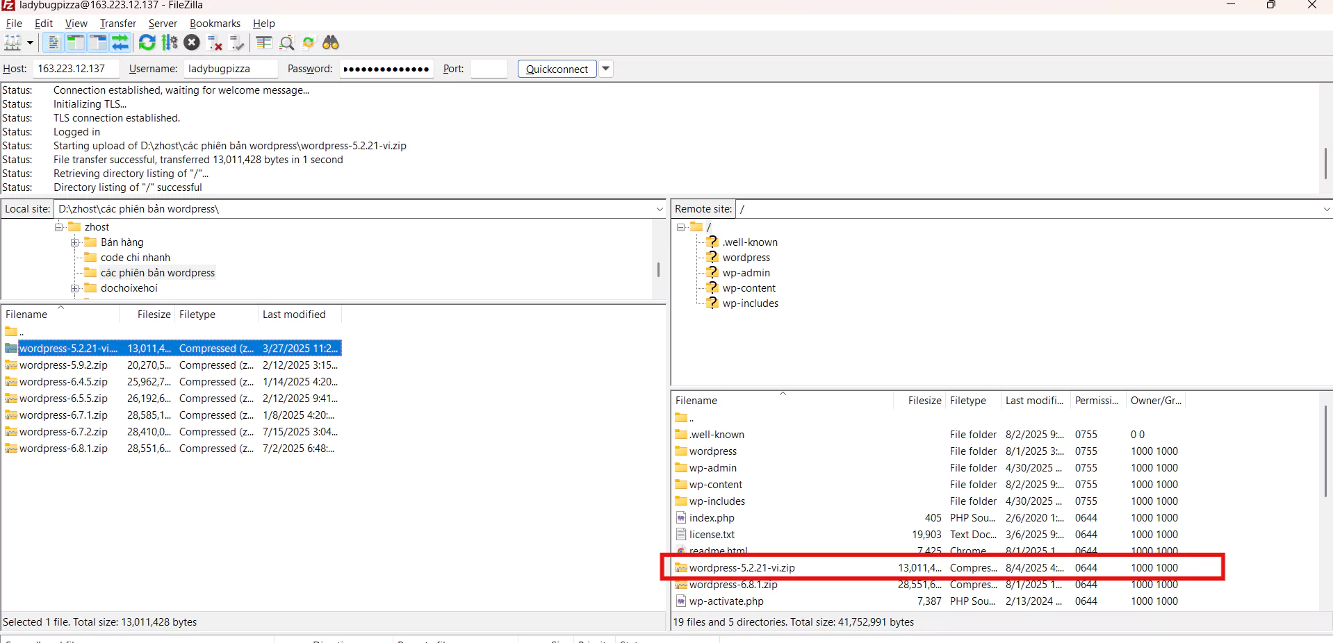The image size is (1333, 643).
Task: Open the Site Manager dropdown arrow
Action: coord(30,43)
